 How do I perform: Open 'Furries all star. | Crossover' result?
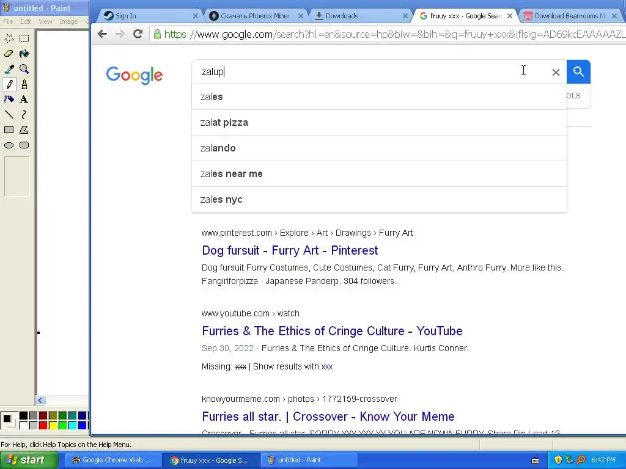click(x=328, y=416)
